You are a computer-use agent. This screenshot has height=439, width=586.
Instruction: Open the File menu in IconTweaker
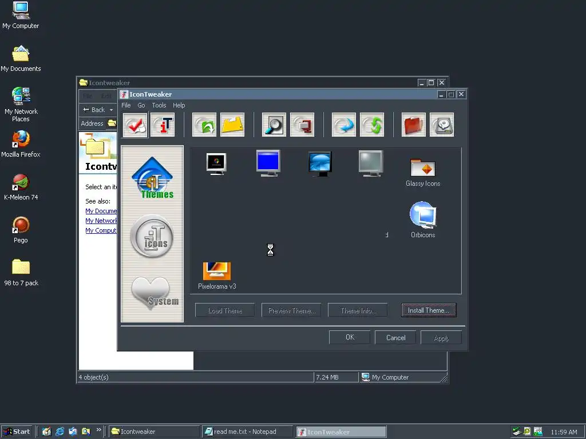(126, 105)
